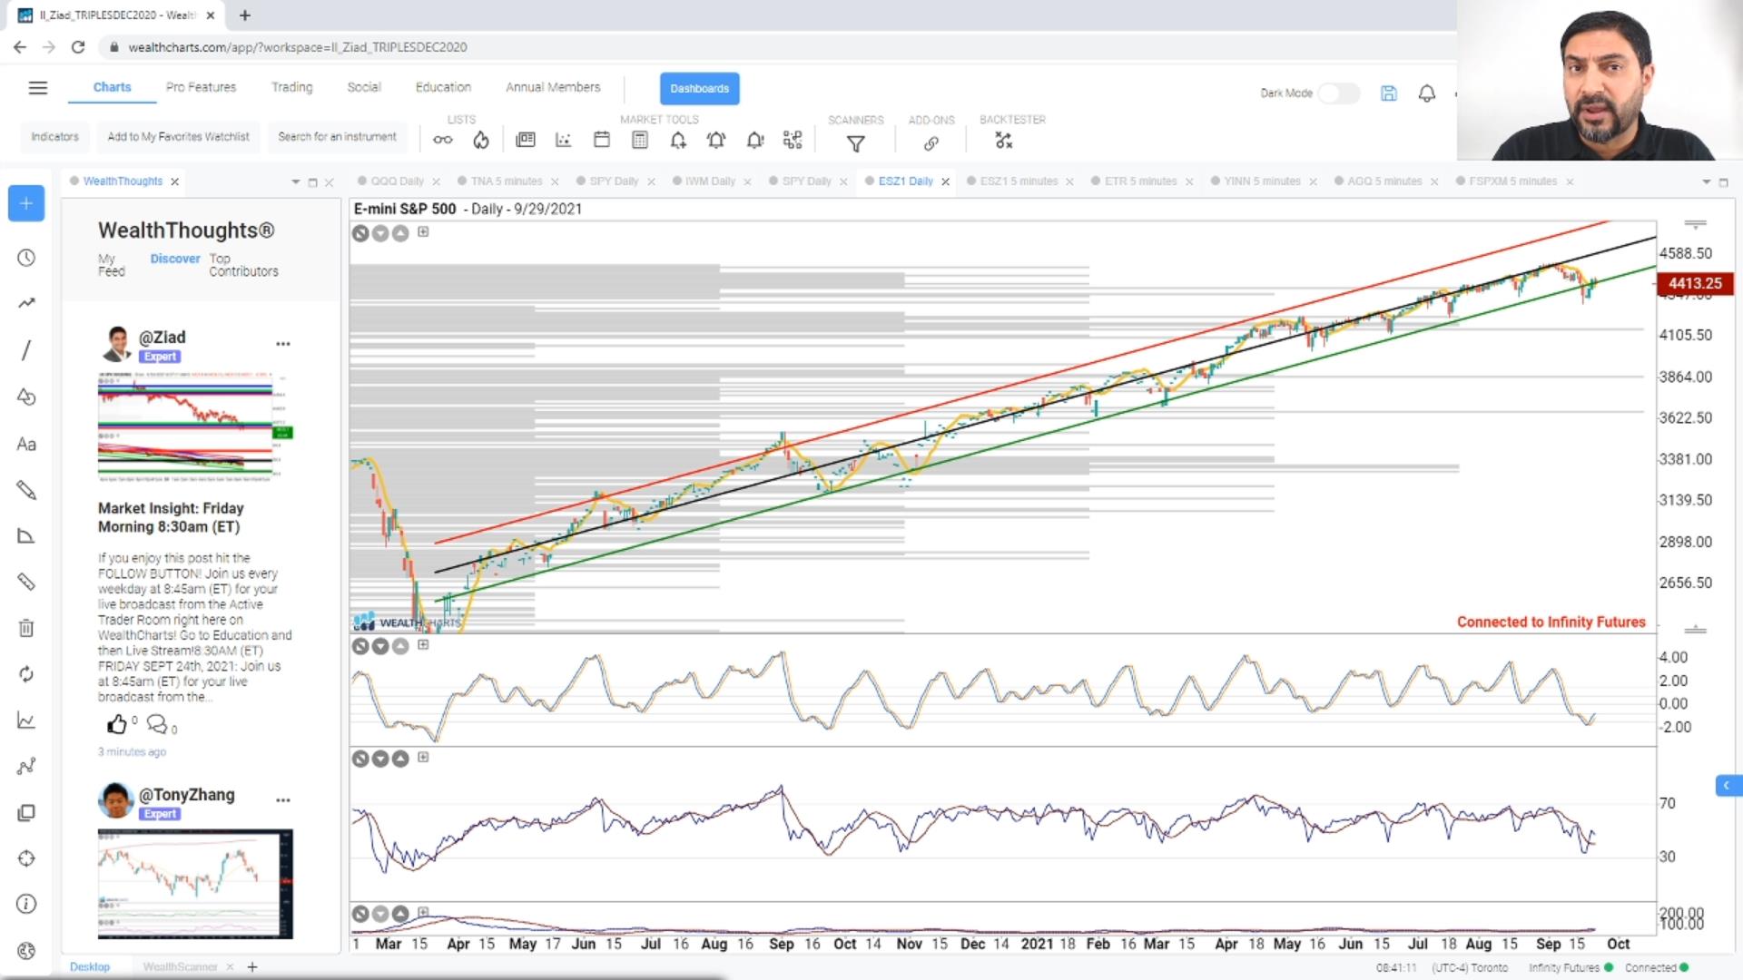
Task: Select the Discover feed link
Action: click(x=175, y=259)
